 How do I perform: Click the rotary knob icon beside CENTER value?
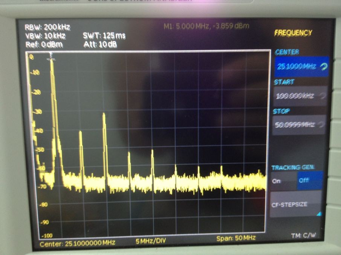[x=324, y=67]
